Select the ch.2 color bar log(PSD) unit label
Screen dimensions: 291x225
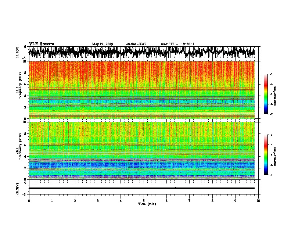pyautogui.click(x=275, y=156)
